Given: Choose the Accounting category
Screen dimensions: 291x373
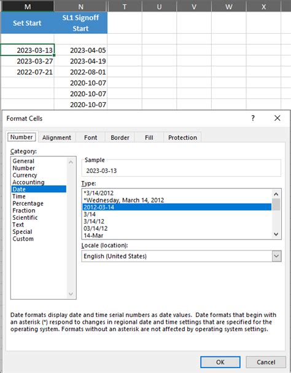Looking at the screenshot, I should 39,182.
